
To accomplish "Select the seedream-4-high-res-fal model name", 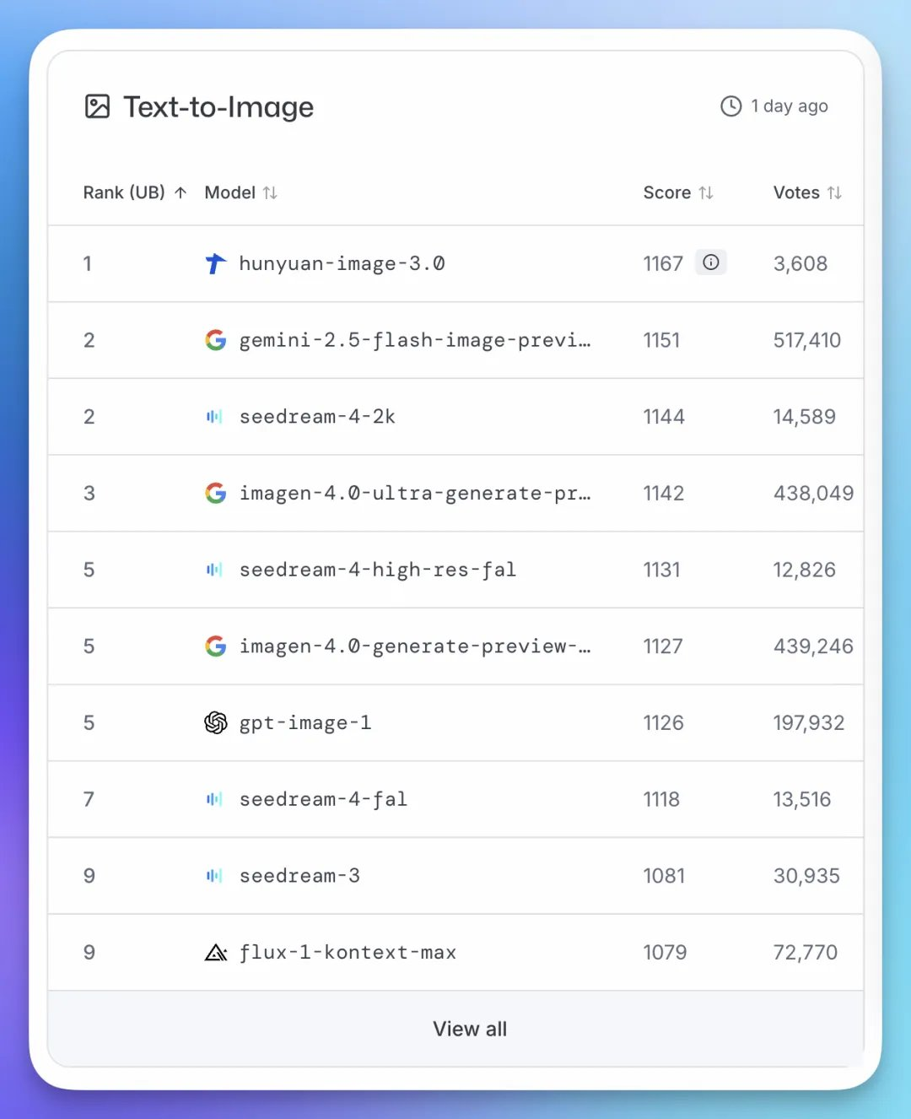I will 377,570.
